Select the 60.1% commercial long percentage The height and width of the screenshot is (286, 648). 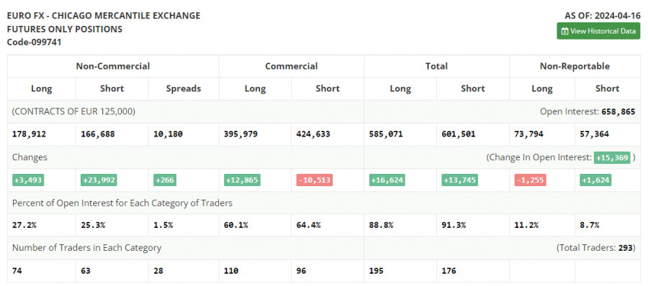coord(236,226)
